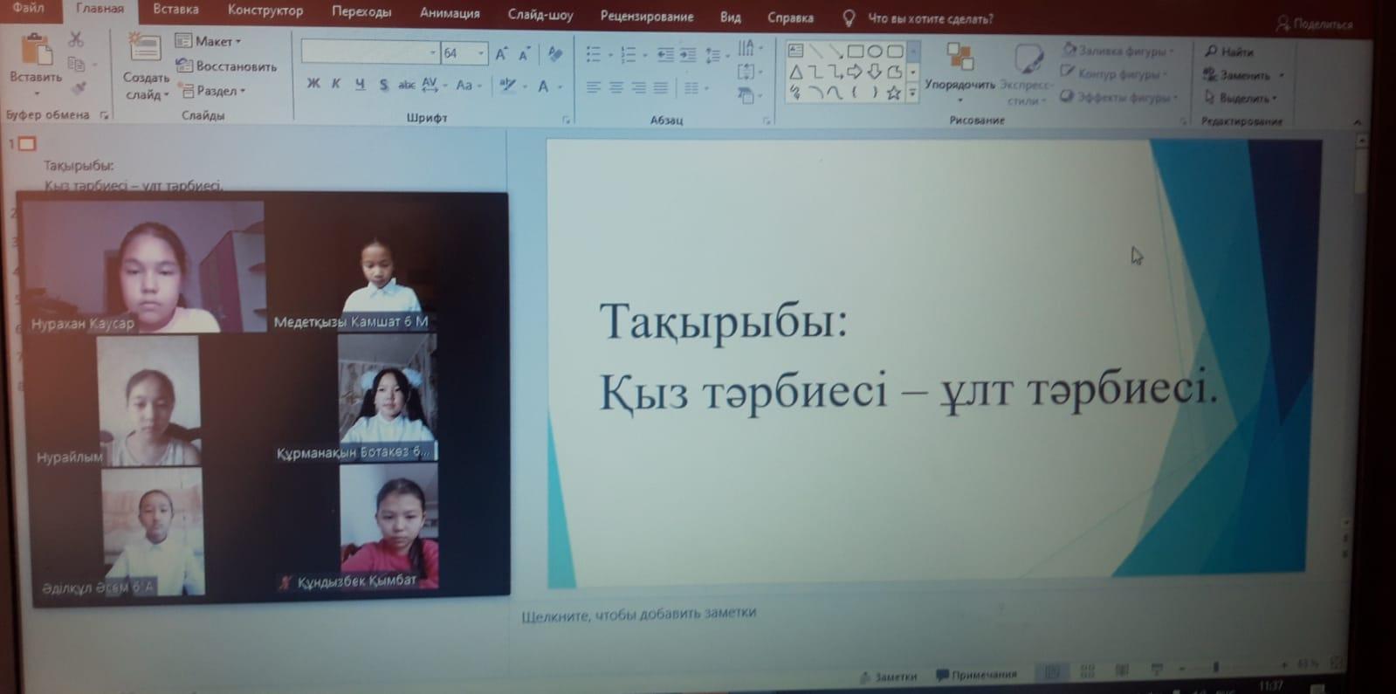Click the notes field below the slide
Image resolution: width=1396 pixels, height=694 pixels.
[639, 613]
